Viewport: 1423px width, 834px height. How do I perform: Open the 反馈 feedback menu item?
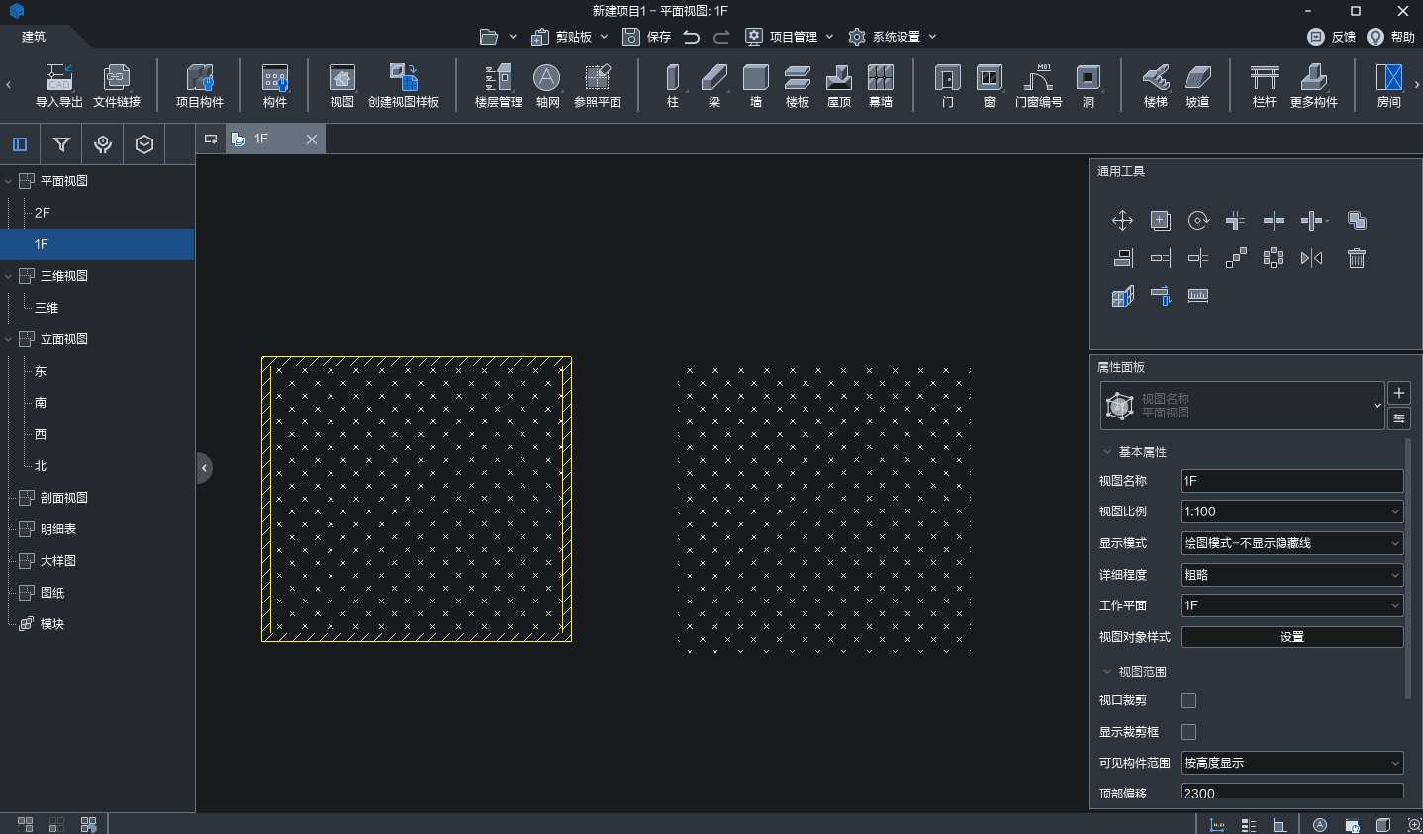[x=1331, y=37]
